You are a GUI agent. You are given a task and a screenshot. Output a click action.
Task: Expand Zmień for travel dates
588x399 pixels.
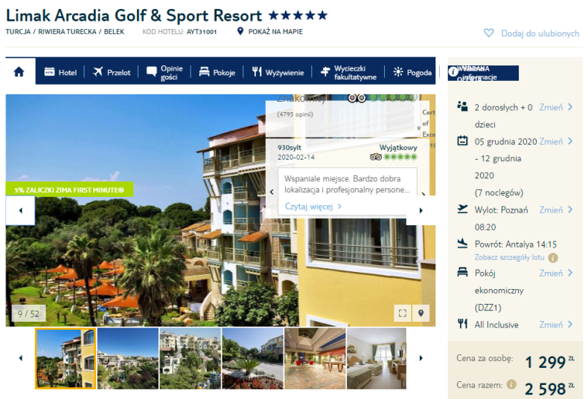click(x=556, y=141)
